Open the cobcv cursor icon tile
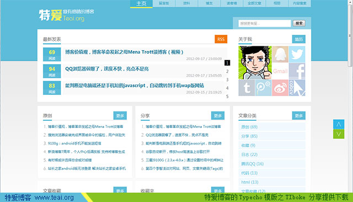353x202 pixels. coord(297,88)
